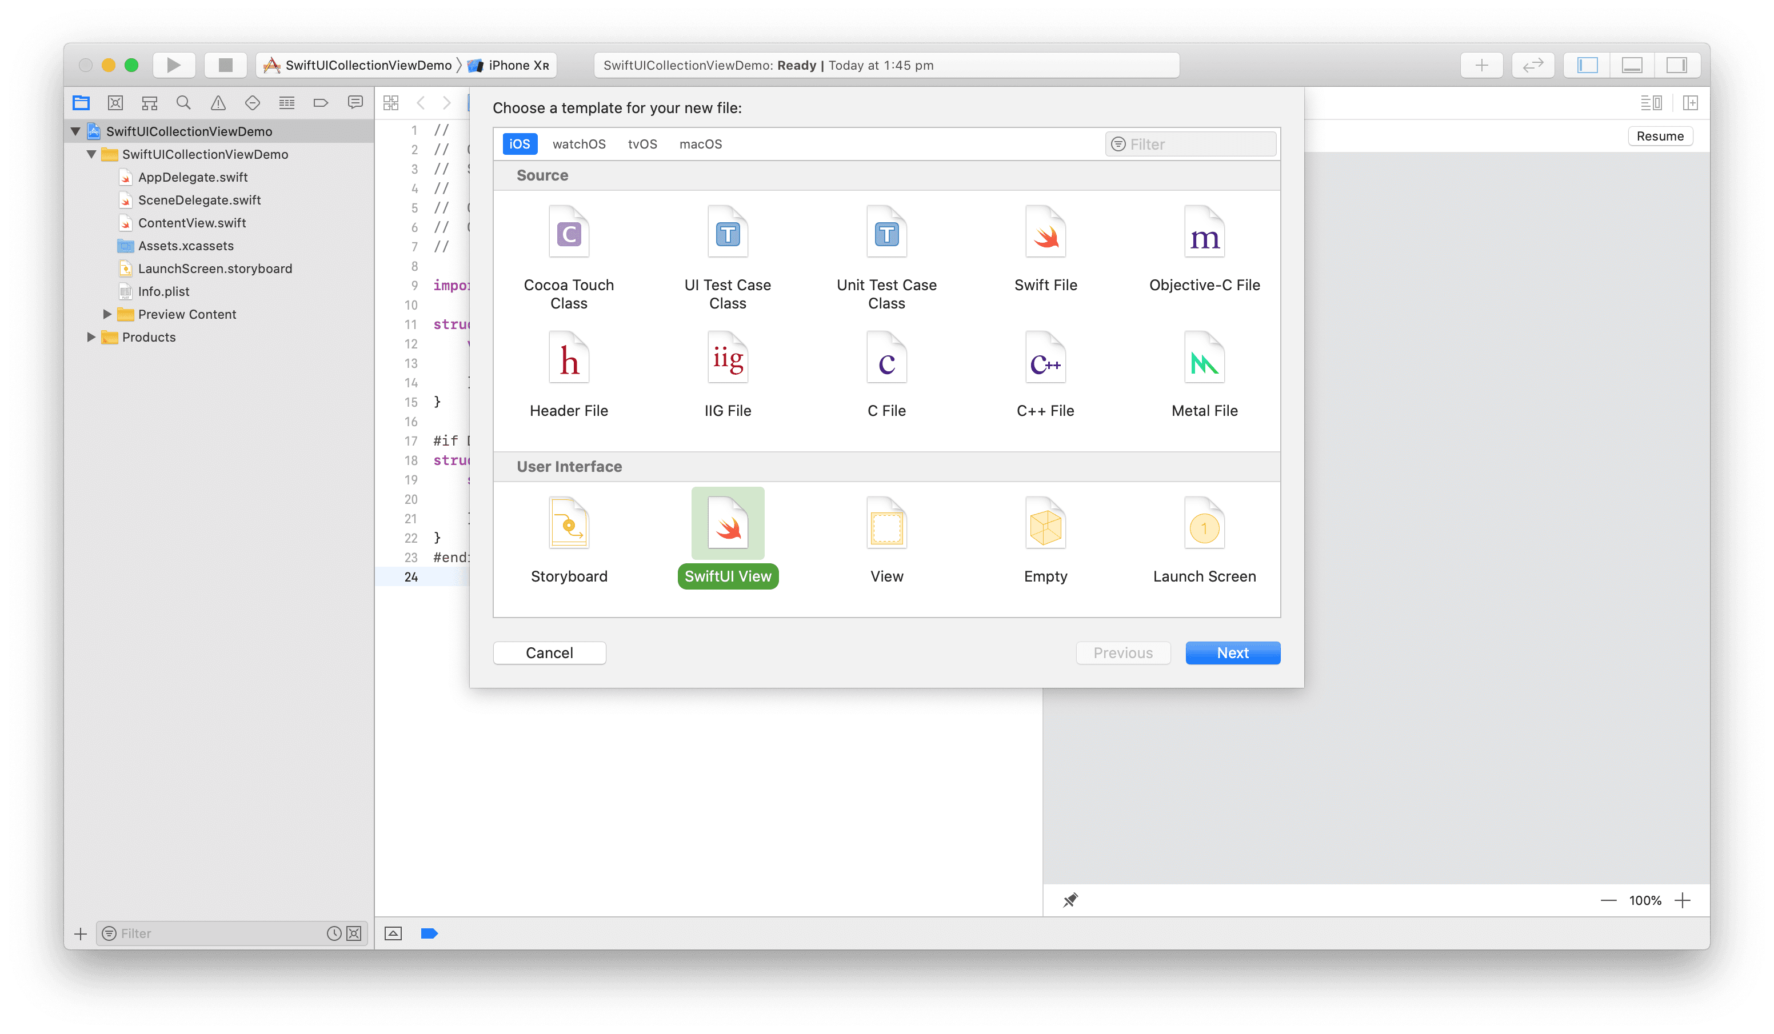Open the related items grid menu
This screenshot has height=1034, width=1774.
(391, 103)
